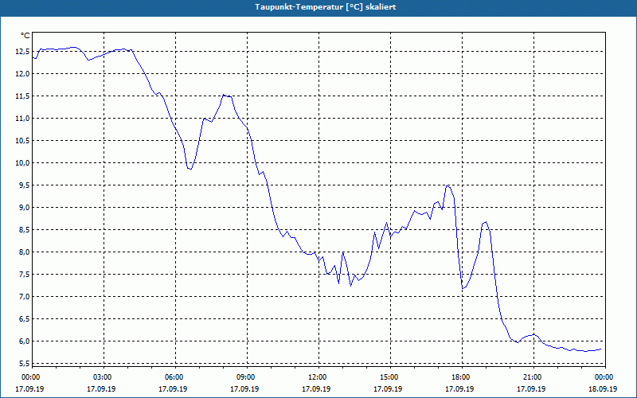Select the 11,5 y-axis value
This screenshot has width=637, height=398.
(x=23, y=96)
